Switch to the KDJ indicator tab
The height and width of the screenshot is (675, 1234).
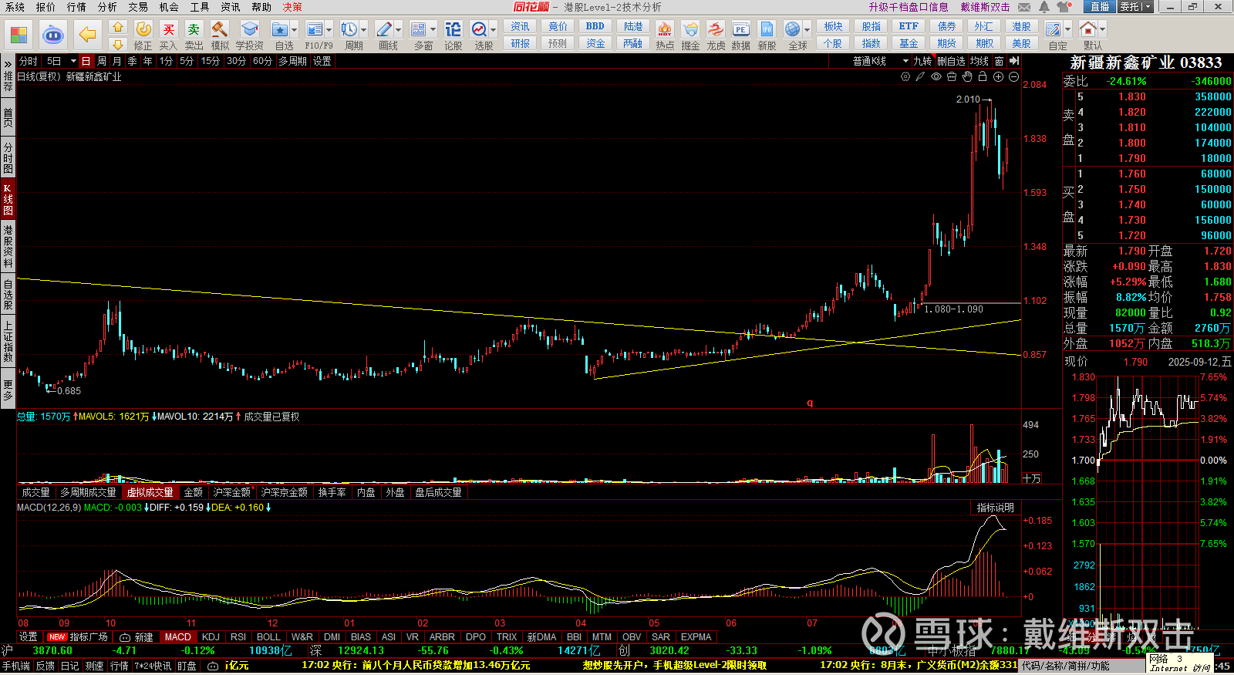point(211,636)
